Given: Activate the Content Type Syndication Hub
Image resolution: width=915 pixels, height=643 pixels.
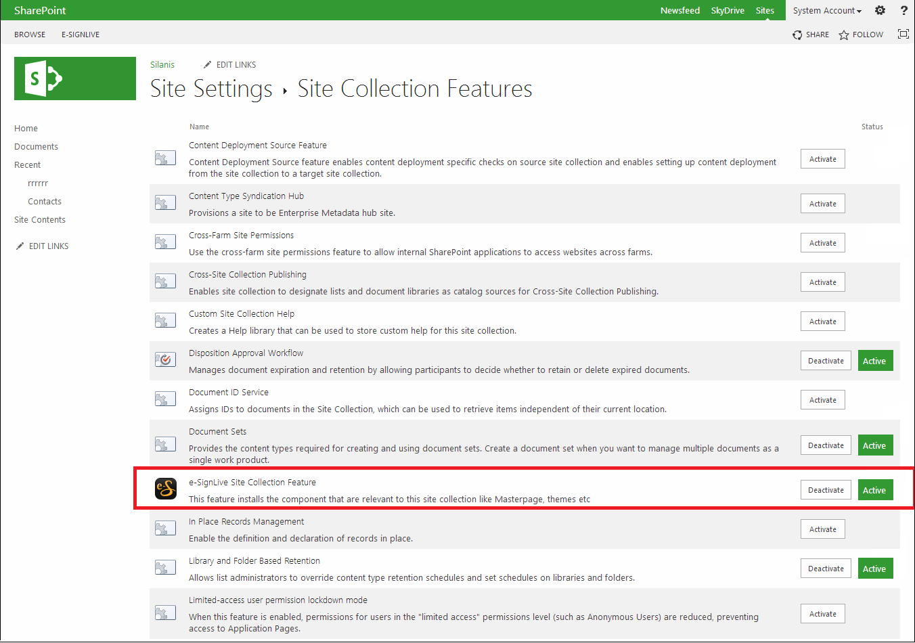Looking at the screenshot, I should [822, 204].
